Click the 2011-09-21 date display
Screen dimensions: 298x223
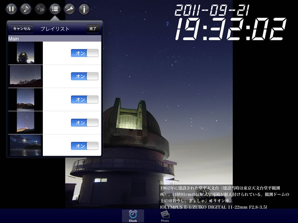click(212, 10)
